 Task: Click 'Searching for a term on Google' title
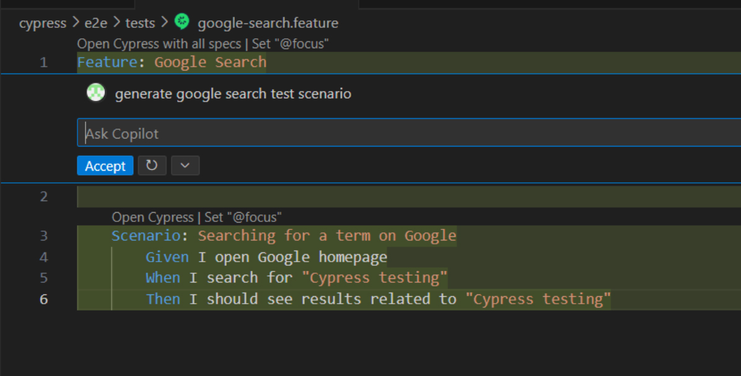pyautogui.click(x=327, y=236)
